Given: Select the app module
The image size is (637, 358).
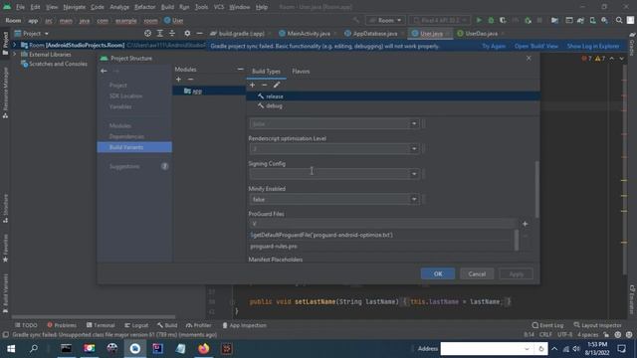Looking at the screenshot, I should (x=209, y=90).
